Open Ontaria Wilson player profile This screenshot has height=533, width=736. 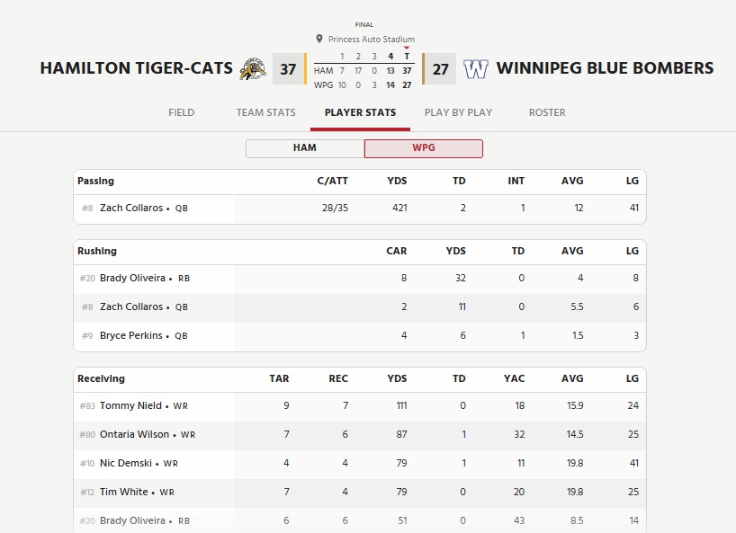tap(134, 434)
